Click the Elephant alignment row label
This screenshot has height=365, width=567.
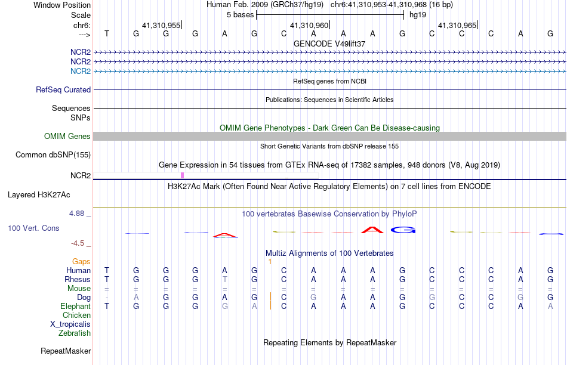pyautogui.click(x=75, y=307)
